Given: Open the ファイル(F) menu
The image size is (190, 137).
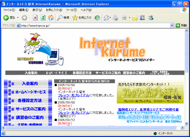Looking at the screenshot, I should pyautogui.click(x=9, y=10).
